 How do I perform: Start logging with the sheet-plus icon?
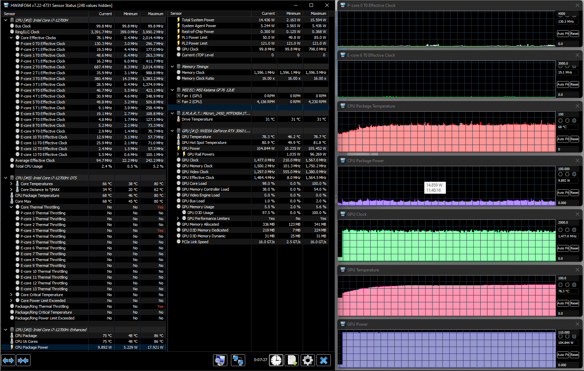click(292, 360)
